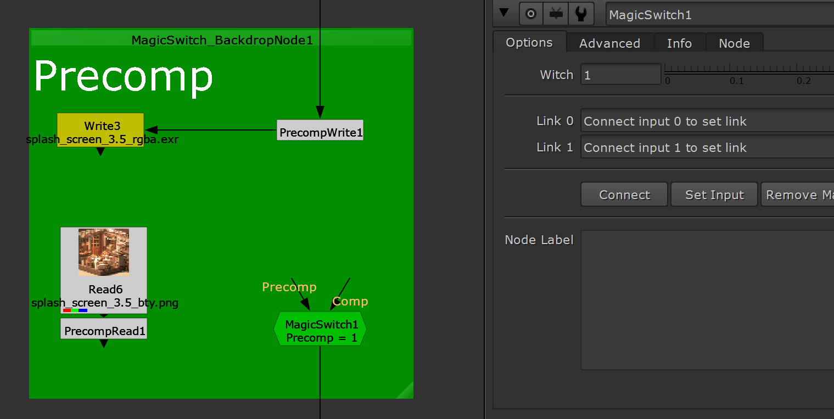Open the wrench settings icon in header
Image resolution: width=834 pixels, height=419 pixels.
[581, 14]
